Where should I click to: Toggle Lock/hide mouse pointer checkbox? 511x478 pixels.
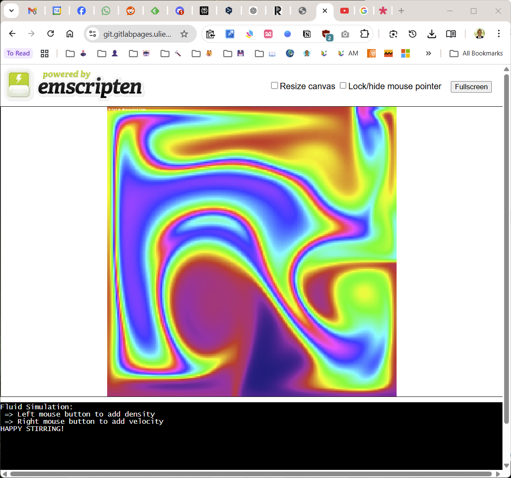(343, 86)
